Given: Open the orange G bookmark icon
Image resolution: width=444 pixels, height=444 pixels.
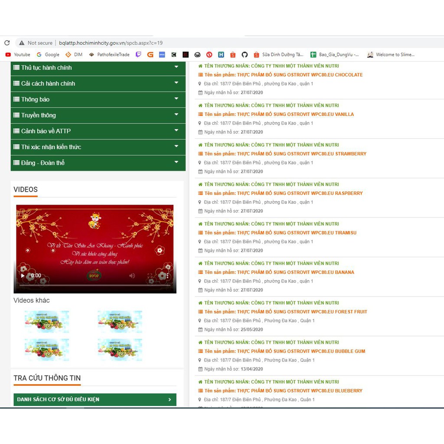Looking at the screenshot, I should point(150,55).
